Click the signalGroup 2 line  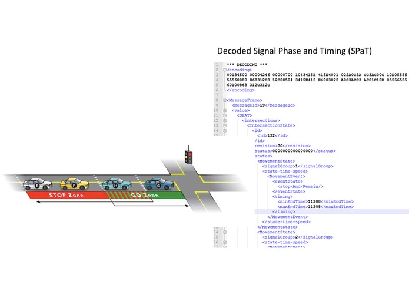[298, 237]
